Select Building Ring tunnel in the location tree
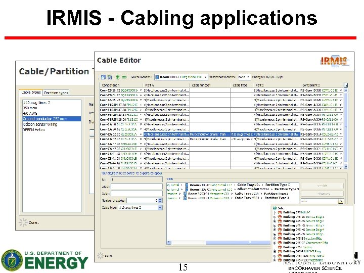 (x=303, y=256)
